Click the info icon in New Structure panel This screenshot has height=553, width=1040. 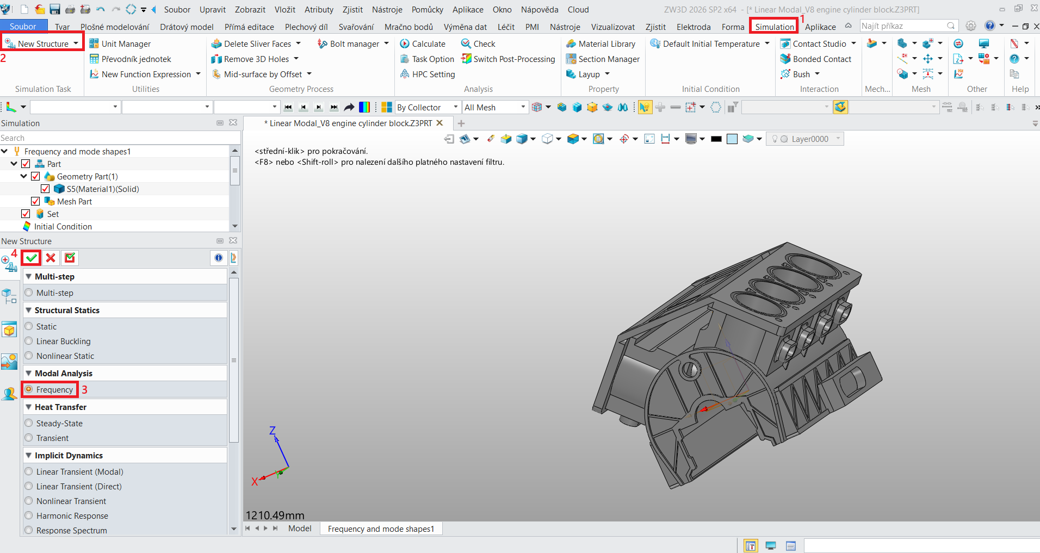coord(219,258)
